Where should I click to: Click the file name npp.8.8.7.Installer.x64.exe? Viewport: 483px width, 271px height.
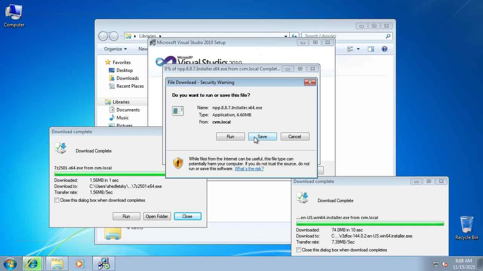237,108
